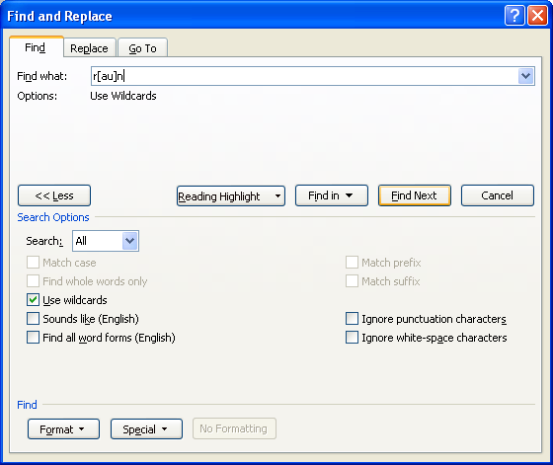Switch to the Replace tab
The height and width of the screenshot is (465, 553).
(x=90, y=48)
